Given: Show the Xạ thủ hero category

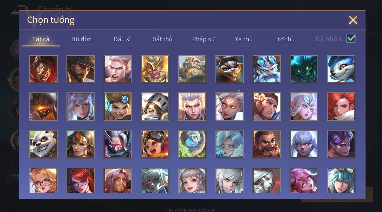Looking at the screenshot, I should click(244, 39).
